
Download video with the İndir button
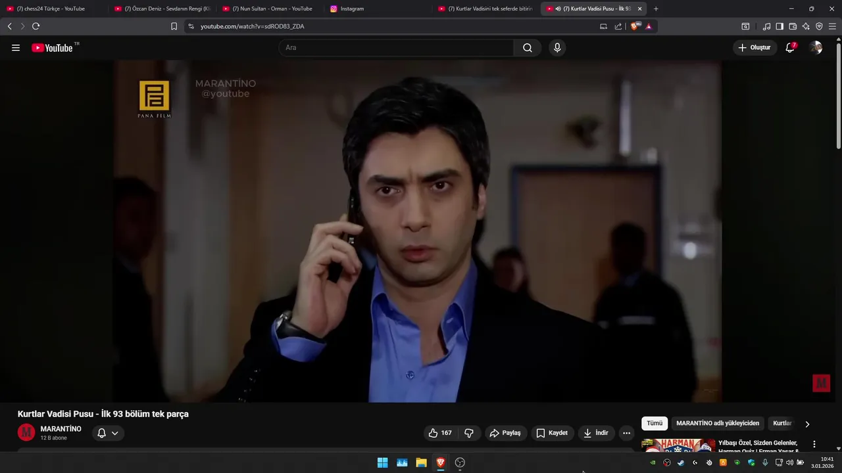tap(596, 433)
